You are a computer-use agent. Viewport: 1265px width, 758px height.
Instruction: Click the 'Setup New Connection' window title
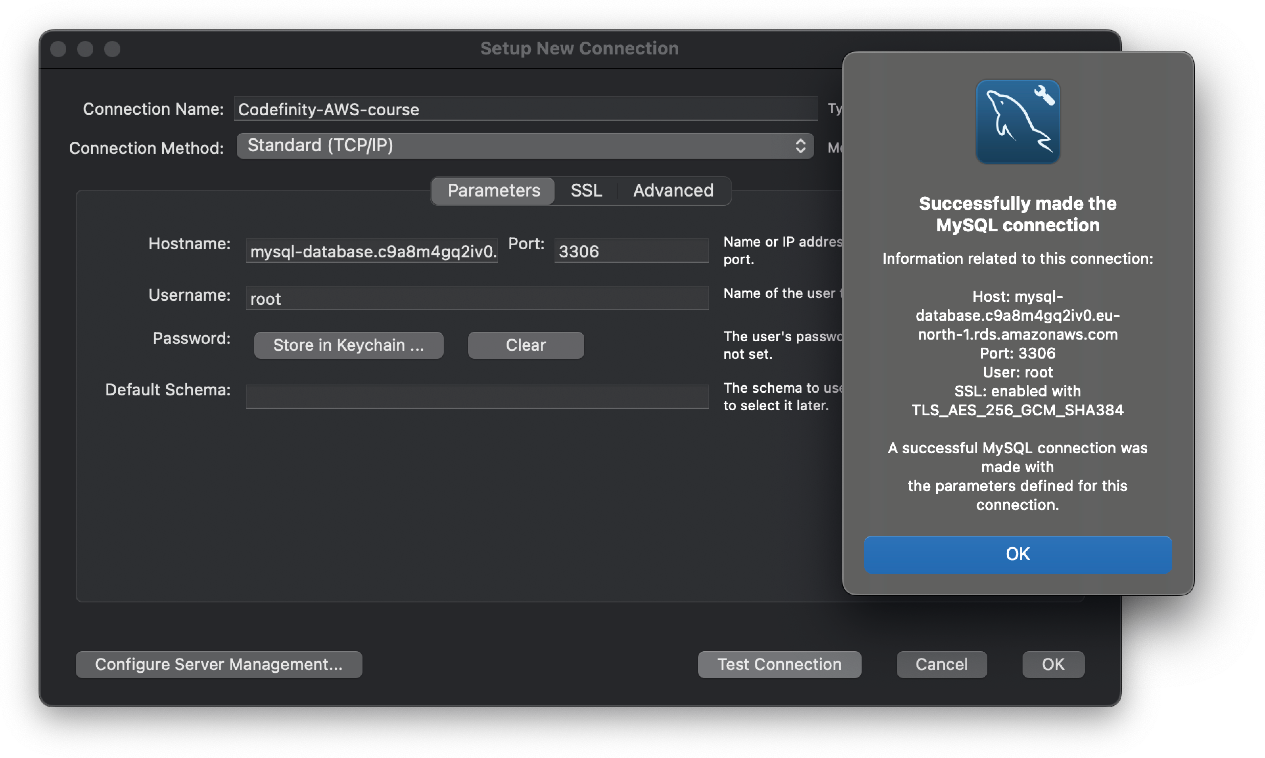pos(579,48)
